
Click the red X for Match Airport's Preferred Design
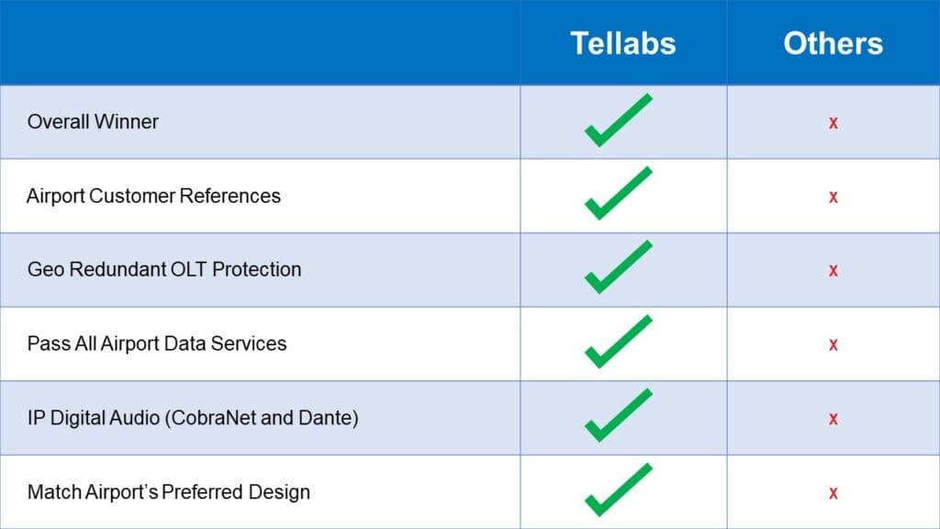pos(834,493)
